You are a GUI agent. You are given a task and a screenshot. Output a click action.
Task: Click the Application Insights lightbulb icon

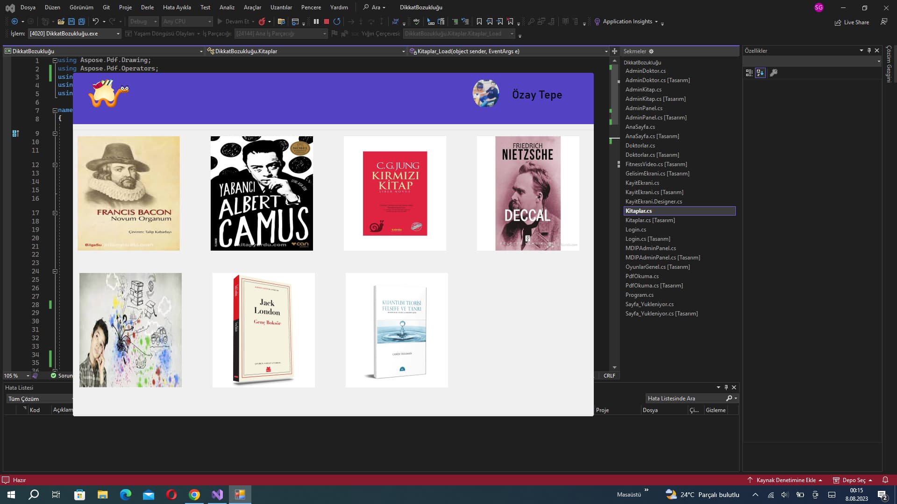(x=597, y=21)
